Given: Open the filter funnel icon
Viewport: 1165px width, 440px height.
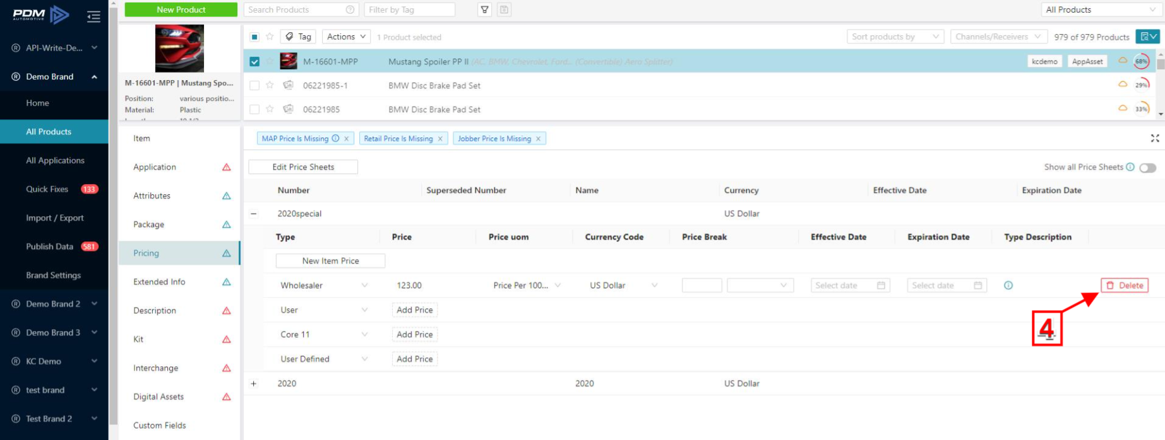Looking at the screenshot, I should click(485, 9).
